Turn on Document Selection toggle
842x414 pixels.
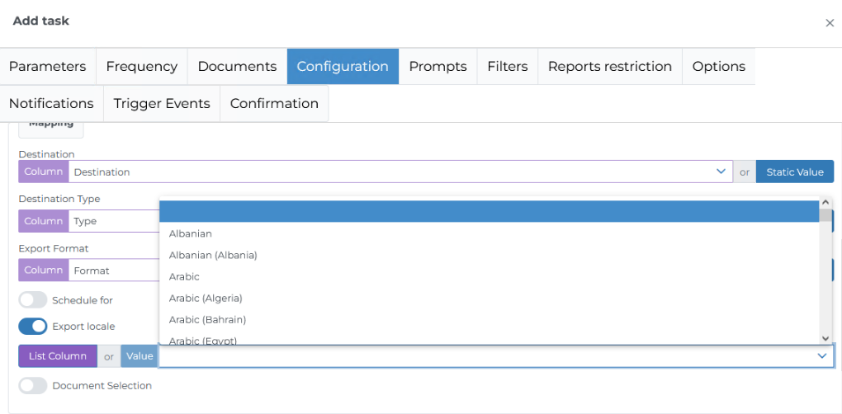point(33,386)
